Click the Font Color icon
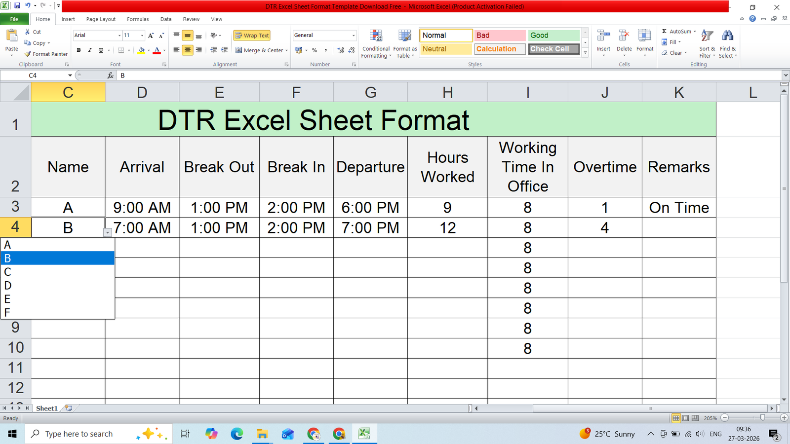The image size is (790, 444). pos(157,50)
